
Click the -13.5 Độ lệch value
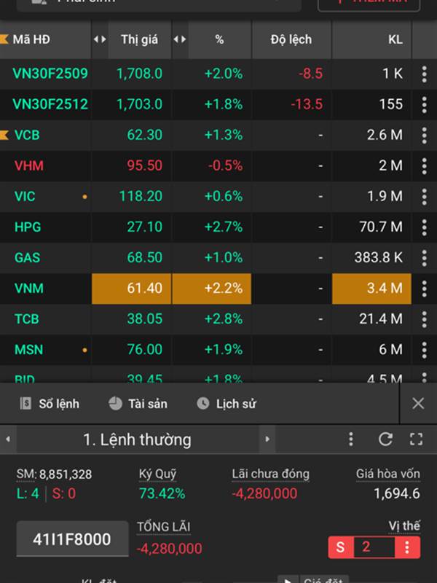pyautogui.click(x=307, y=104)
